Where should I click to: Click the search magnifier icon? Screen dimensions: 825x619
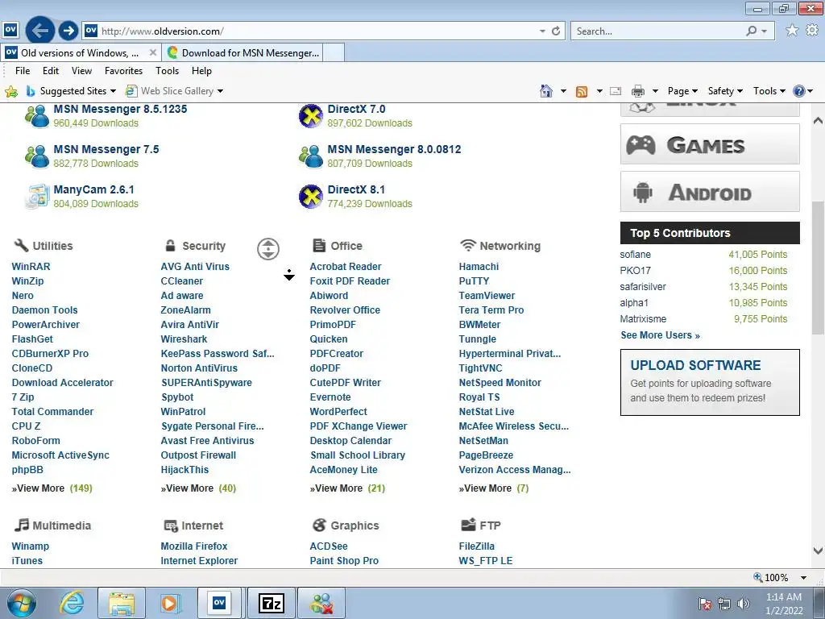point(752,31)
